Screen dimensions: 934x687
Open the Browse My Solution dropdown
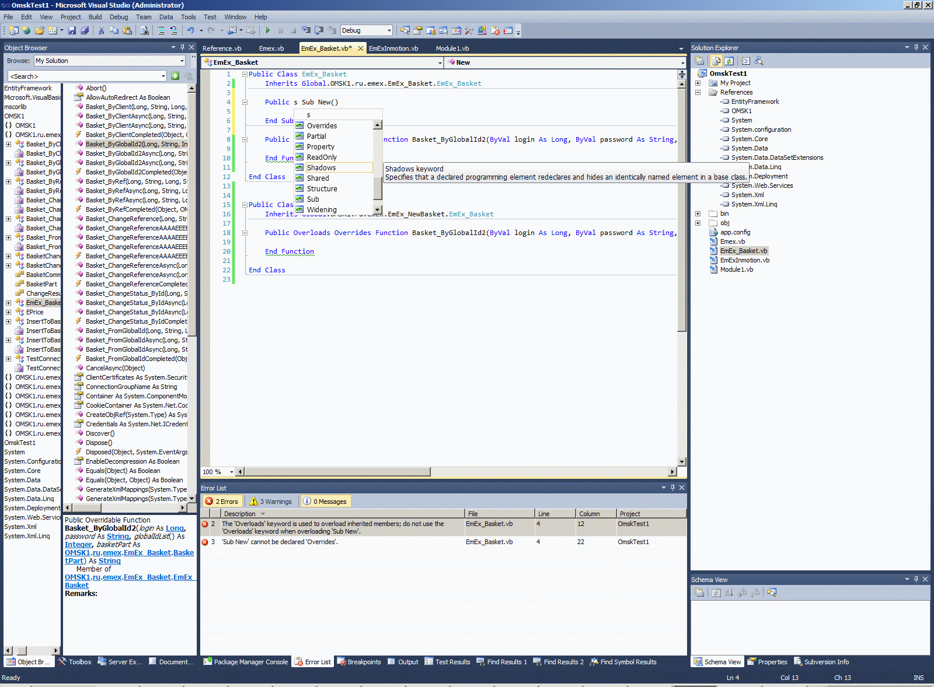[182, 61]
